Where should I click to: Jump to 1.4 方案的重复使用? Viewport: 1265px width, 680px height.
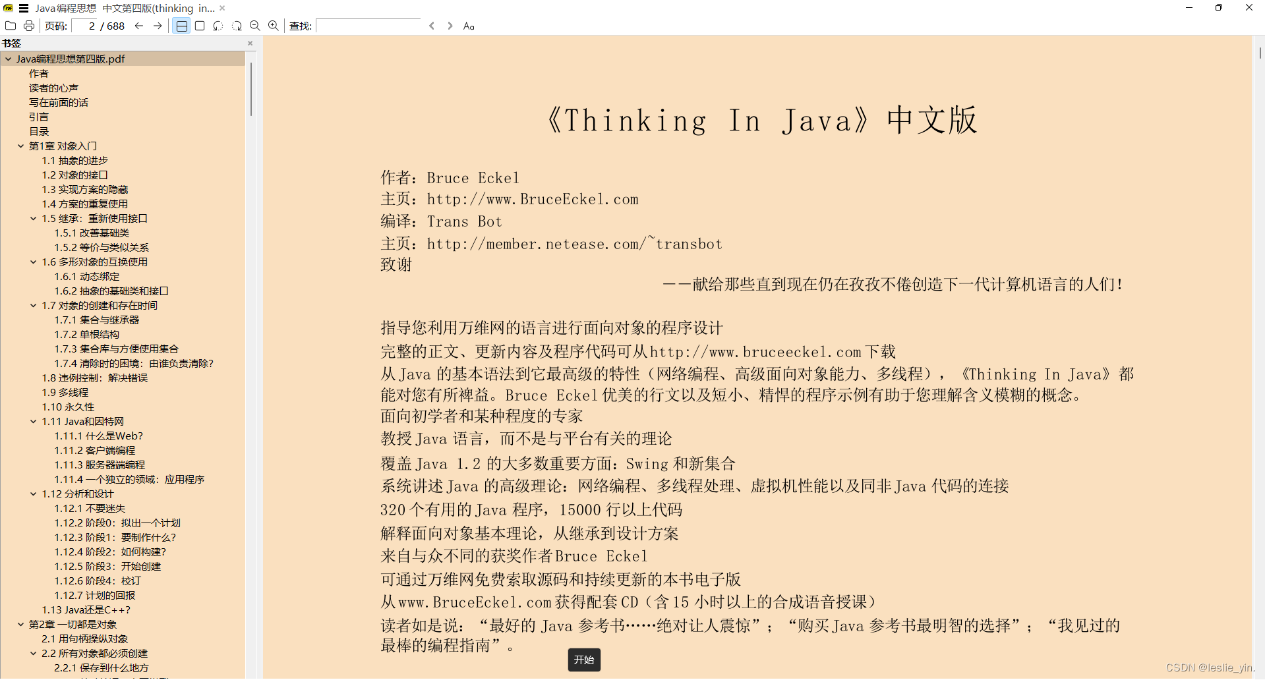coord(85,204)
